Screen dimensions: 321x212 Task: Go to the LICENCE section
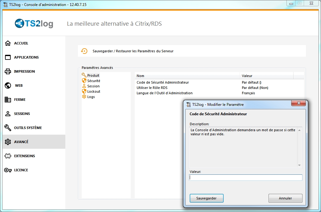[34, 170]
